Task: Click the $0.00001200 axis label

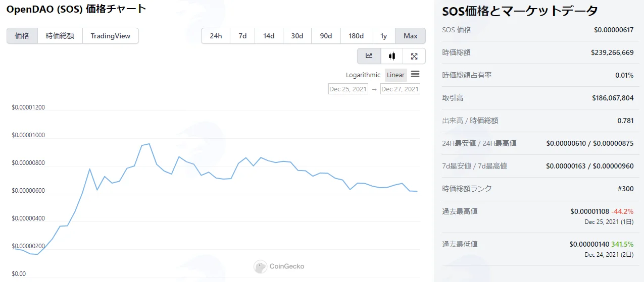Action: point(28,107)
